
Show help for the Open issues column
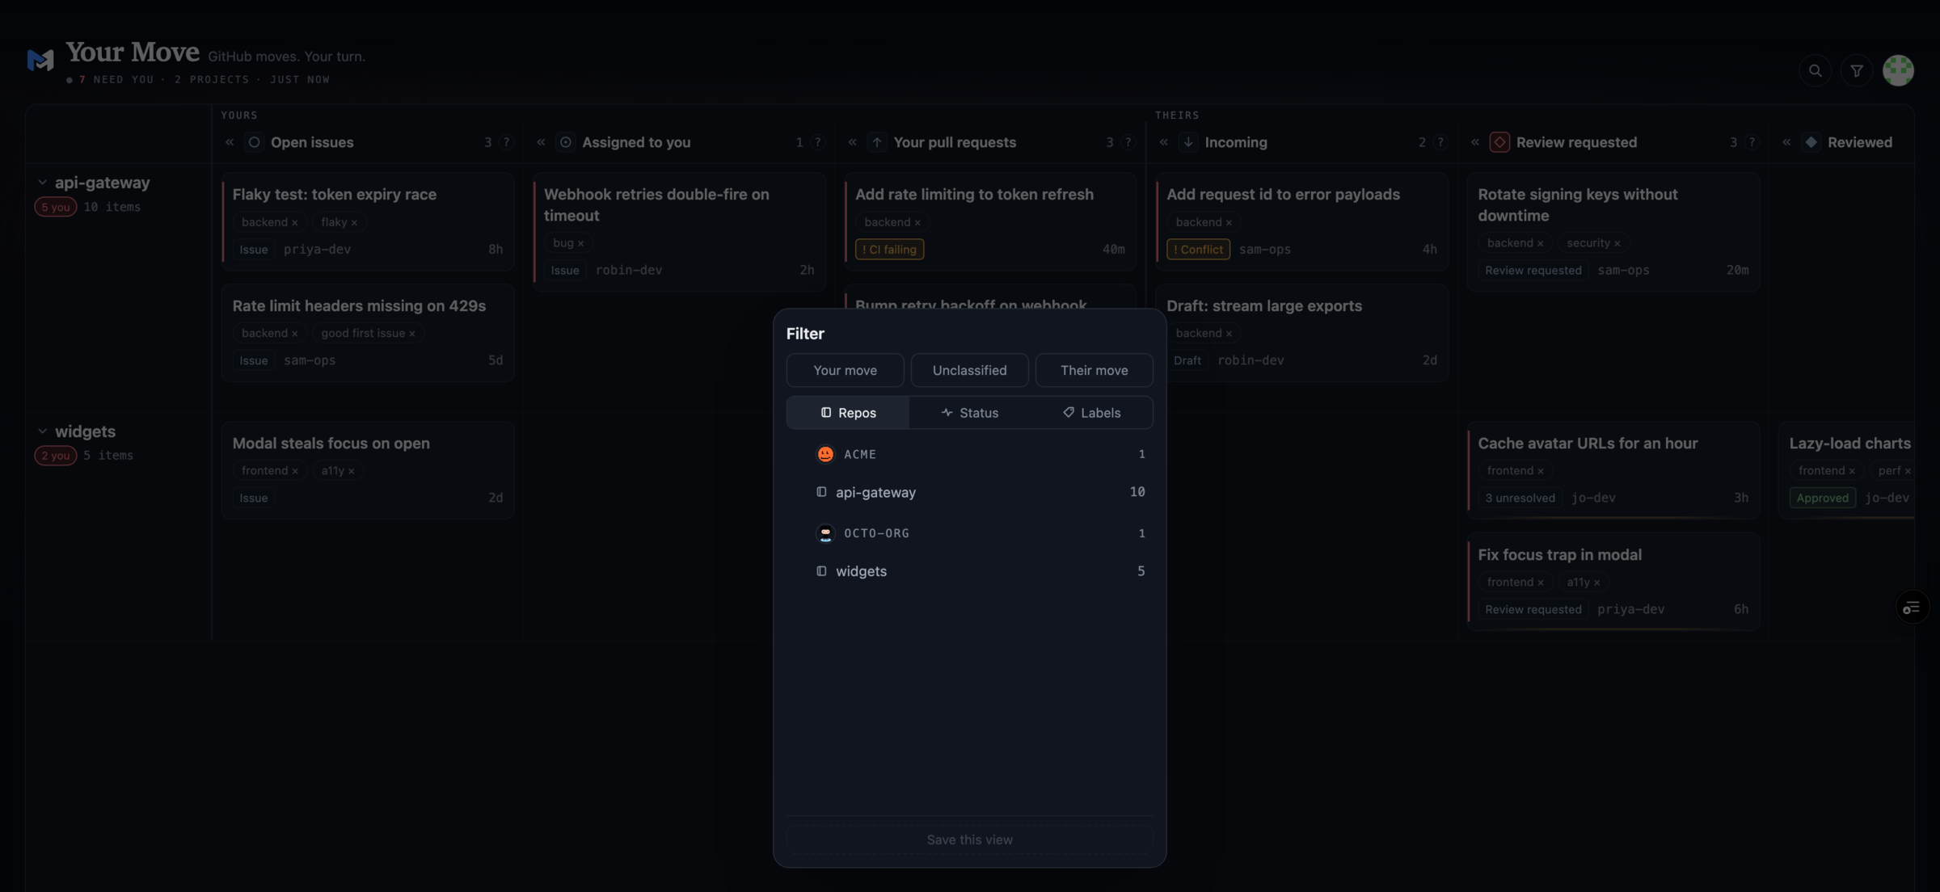507,142
